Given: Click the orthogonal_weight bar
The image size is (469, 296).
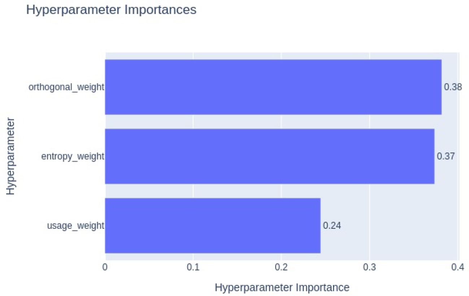Looking at the screenshot, I should coord(273,87).
